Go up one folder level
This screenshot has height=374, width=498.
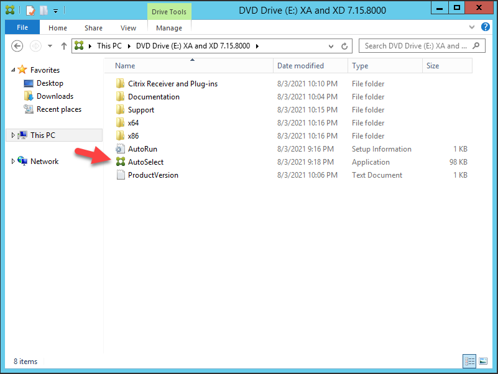pos(64,46)
